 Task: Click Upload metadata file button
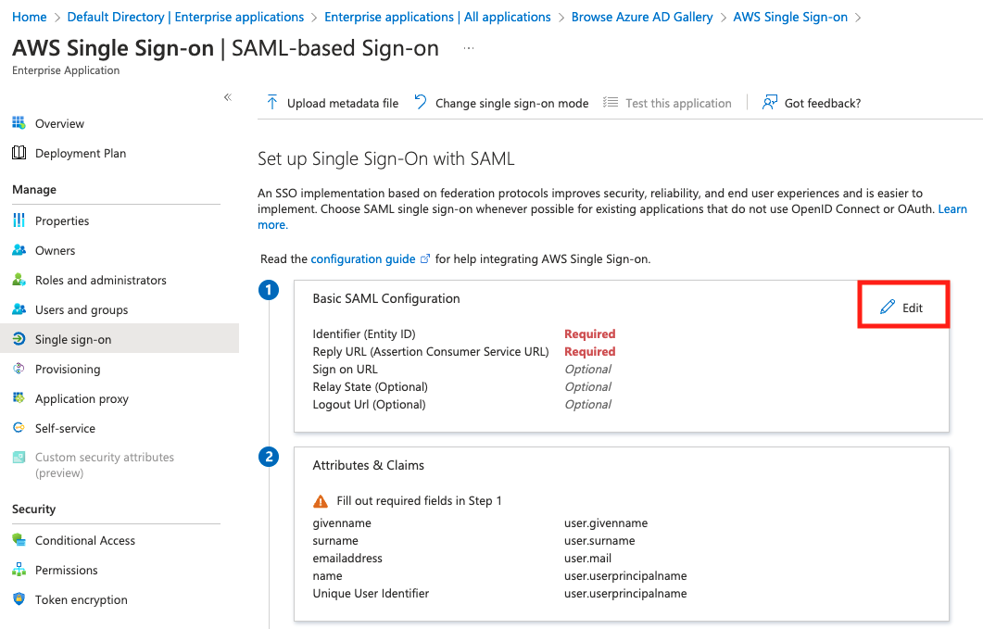pyautogui.click(x=332, y=103)
